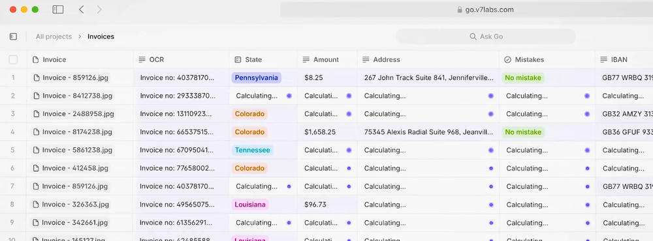Select the Colorado tag in row 6

[x=249, y=168]
